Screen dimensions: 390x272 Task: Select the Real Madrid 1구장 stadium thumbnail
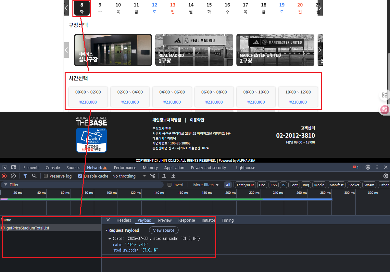(x=194, y=50)
